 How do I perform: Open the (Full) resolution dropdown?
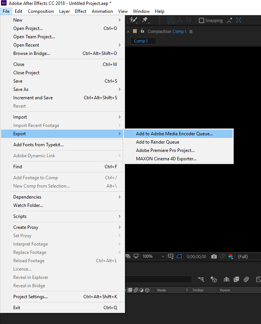click(248, 257)
